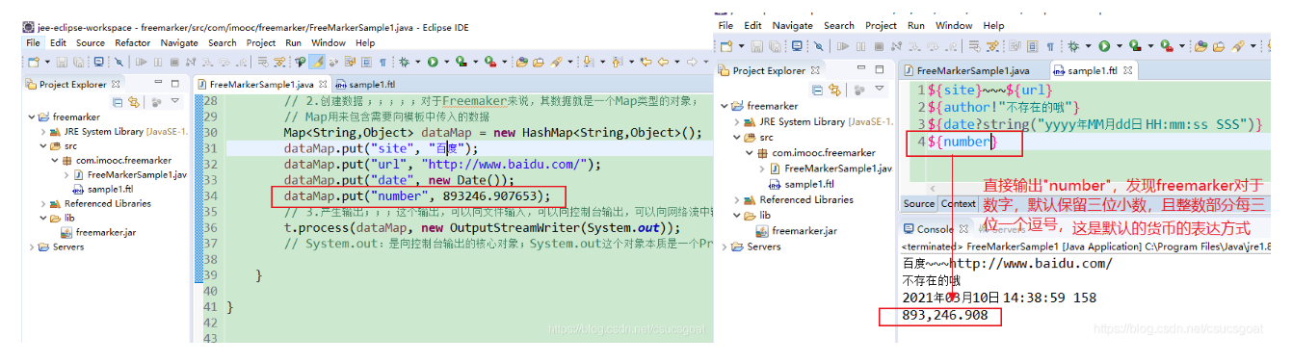1292x363 pixels.
Task: Collapse lib folder in right explorer
Action: (x=737, y=216)
